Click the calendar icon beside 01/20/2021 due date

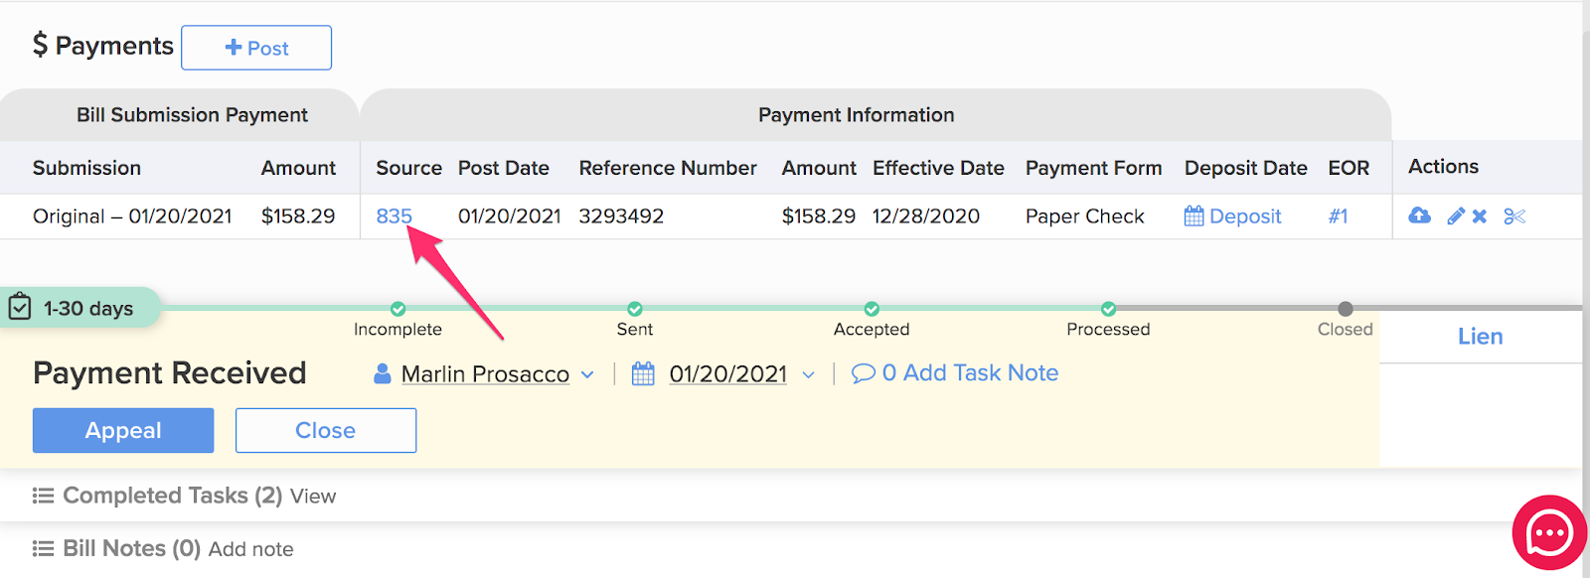tap(643, 373)
